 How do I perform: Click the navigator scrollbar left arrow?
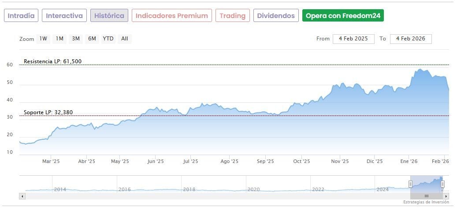point(22,196)
